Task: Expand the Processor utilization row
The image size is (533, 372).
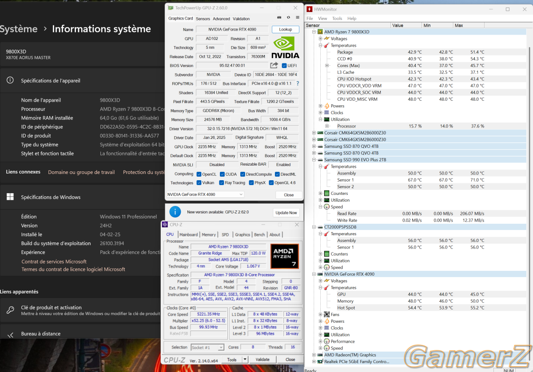Action: coord(327,126)
